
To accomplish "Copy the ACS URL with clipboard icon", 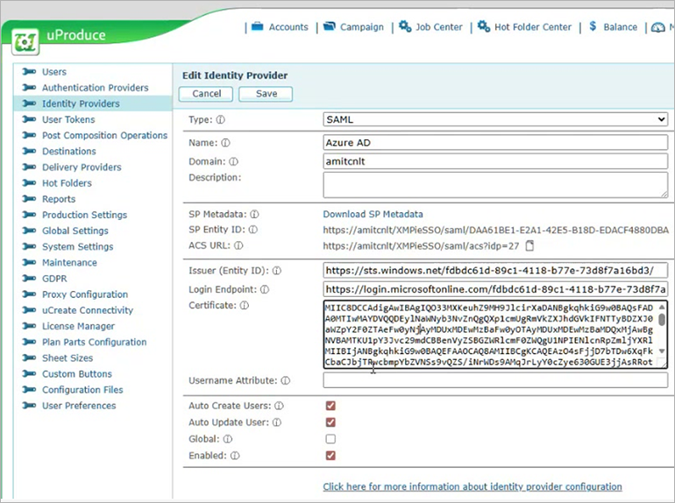I will [529, 246].
